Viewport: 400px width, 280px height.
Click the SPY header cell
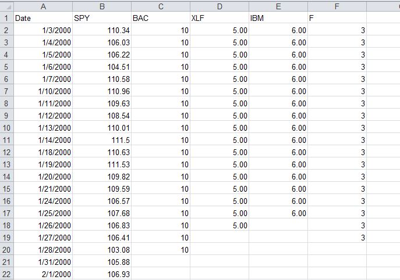[102, 18]
